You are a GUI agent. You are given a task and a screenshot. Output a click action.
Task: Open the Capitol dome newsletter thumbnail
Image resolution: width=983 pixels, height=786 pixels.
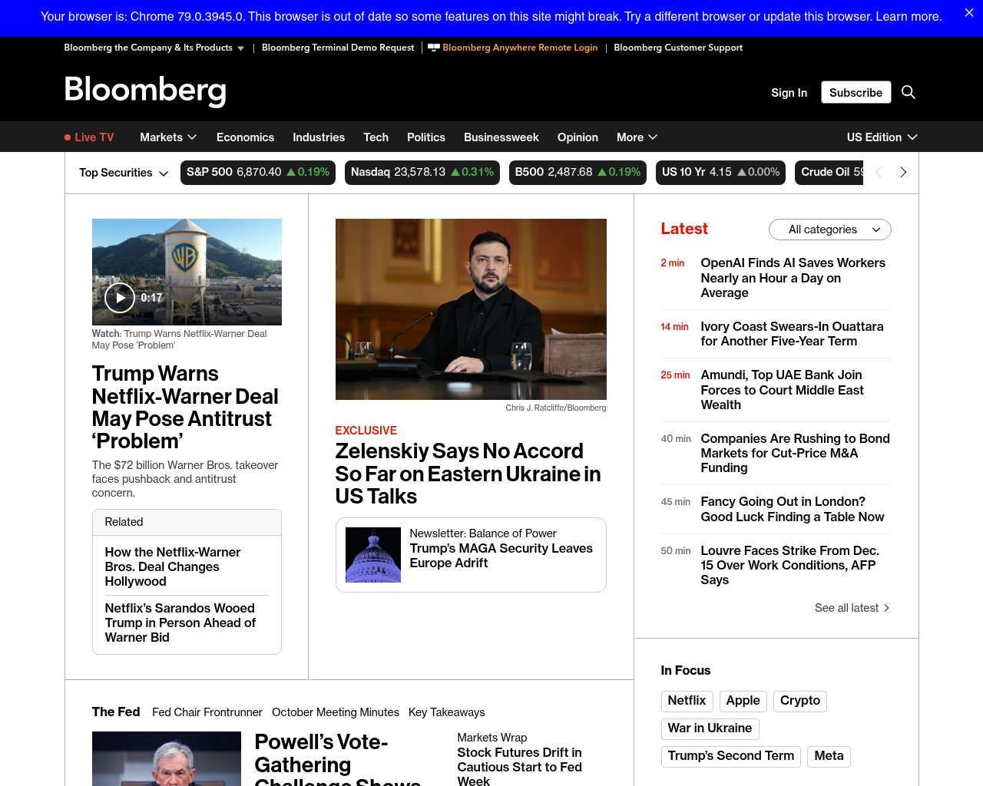pyautogui.click(x=373, y=555)
